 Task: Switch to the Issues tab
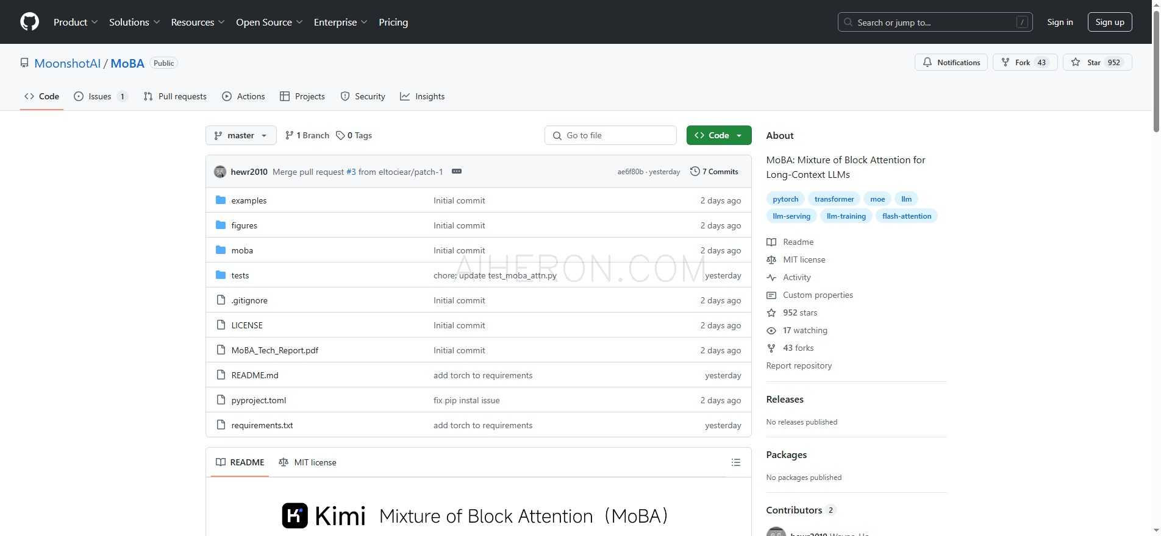point(101,96)
